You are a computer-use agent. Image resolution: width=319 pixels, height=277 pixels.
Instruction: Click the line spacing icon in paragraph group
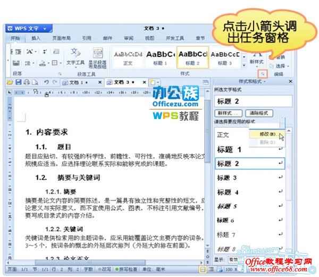(x=28, y=63)
